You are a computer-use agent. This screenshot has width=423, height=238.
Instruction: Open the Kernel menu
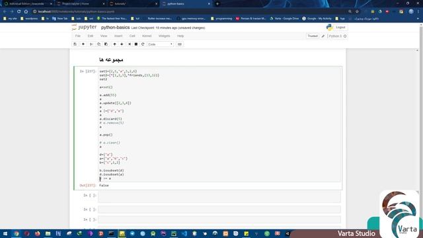tap(147, 36)
